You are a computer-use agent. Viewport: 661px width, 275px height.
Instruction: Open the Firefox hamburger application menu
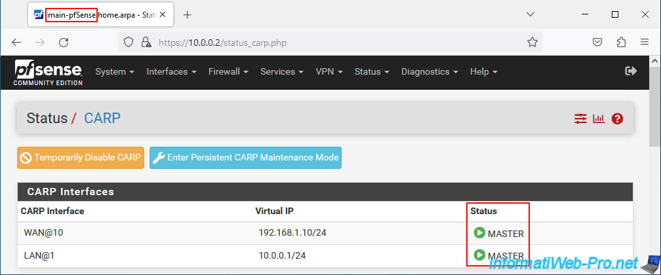(645, 42)
